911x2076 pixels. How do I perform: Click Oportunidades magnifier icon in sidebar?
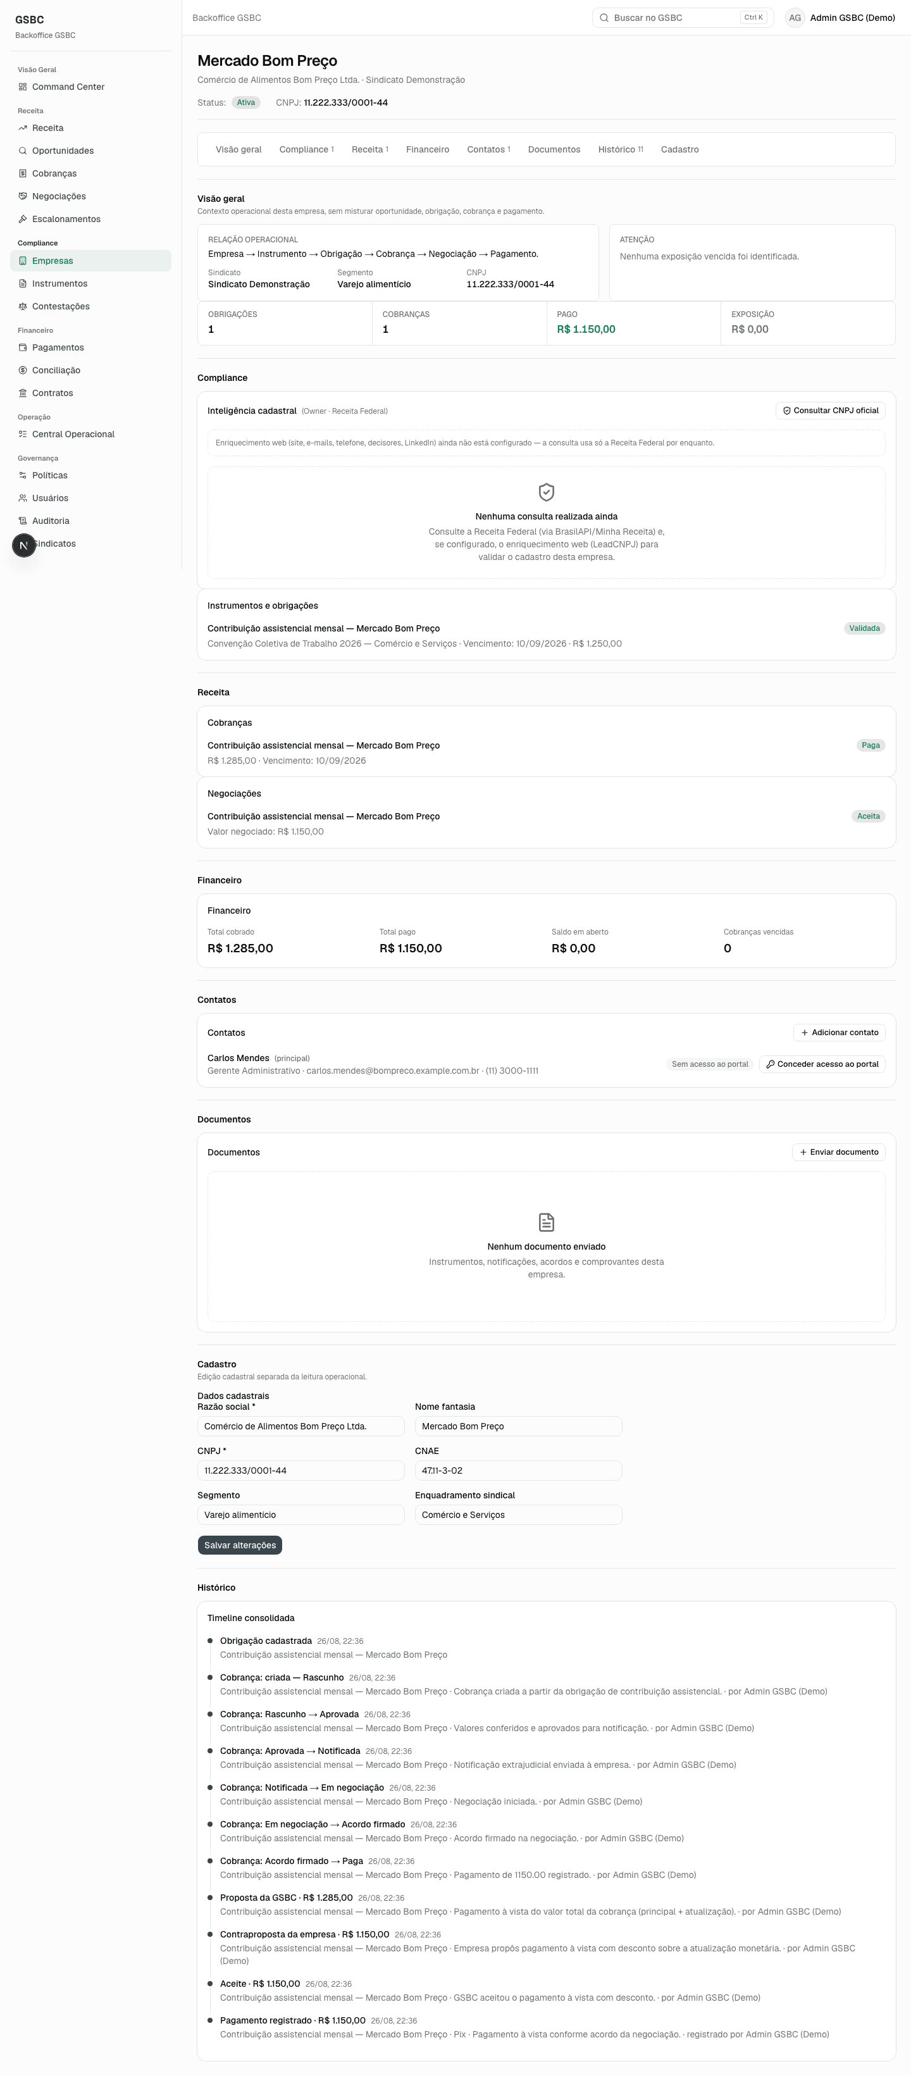coord(23,151)
